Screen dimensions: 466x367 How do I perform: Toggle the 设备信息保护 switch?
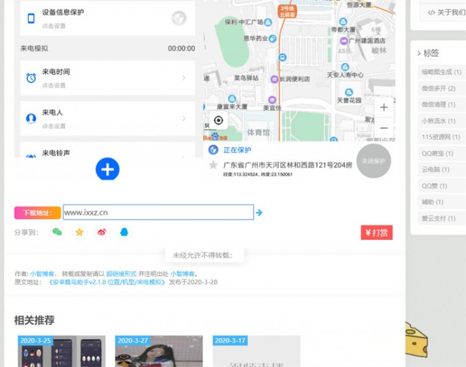[x=178, y=18]
